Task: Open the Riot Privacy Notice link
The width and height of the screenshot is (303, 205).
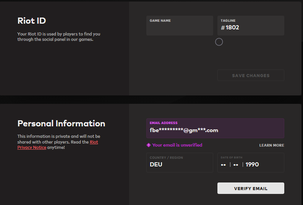Action: tap(58, 145)
